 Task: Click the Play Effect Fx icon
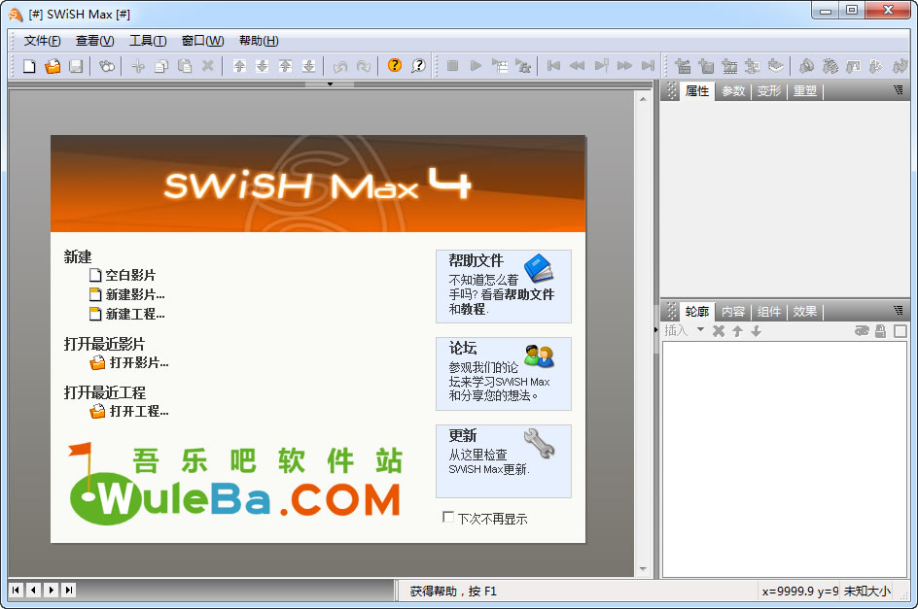(x=523, y=65)
